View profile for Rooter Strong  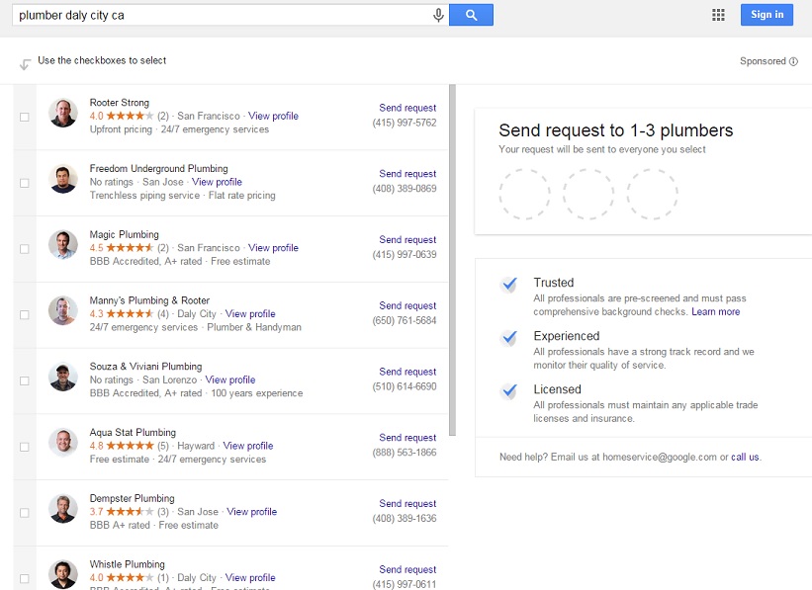(273, 116)
